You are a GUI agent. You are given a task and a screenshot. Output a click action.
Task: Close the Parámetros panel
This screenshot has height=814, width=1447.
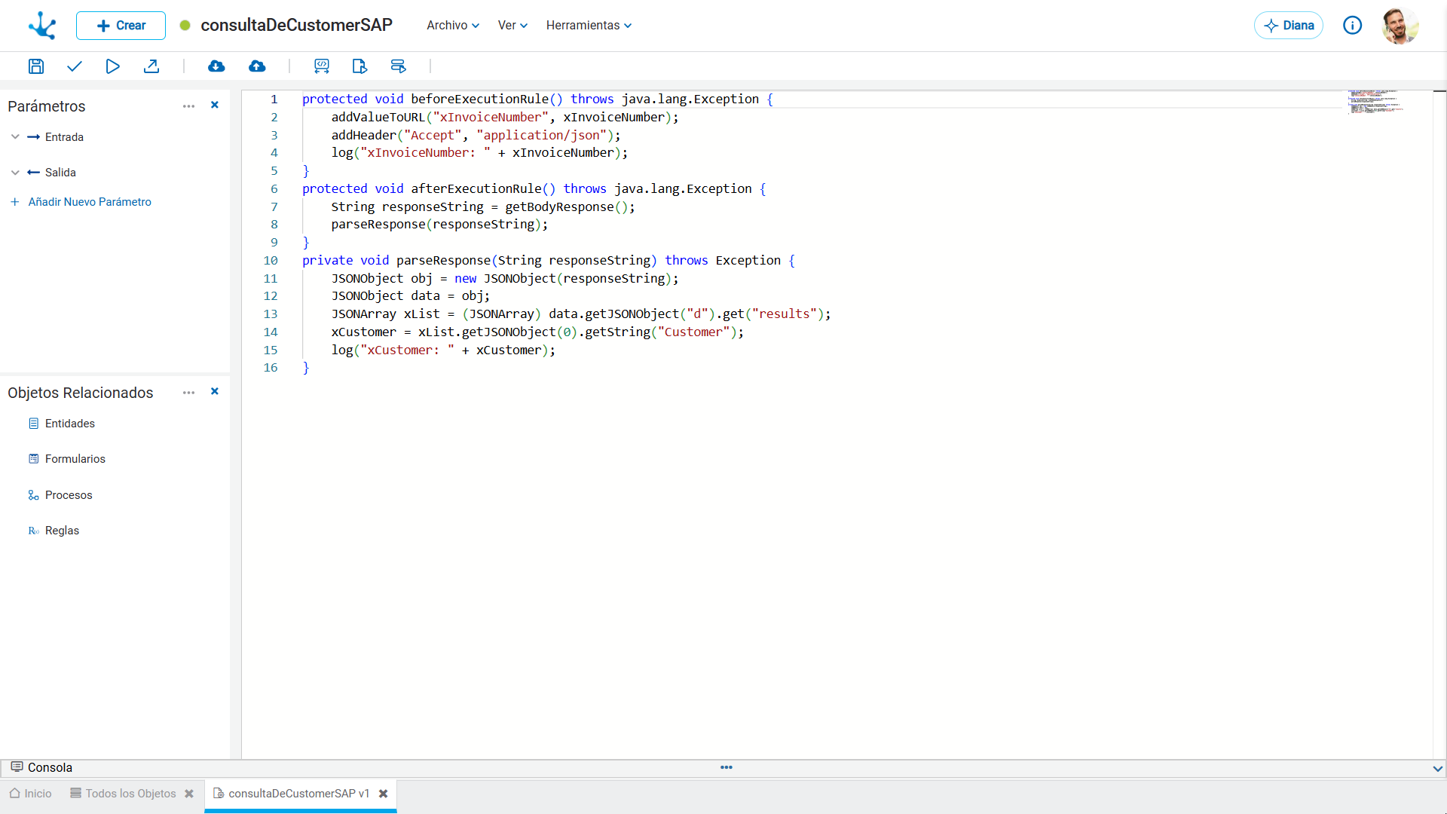pyautogui.click(x=215, y=106)
